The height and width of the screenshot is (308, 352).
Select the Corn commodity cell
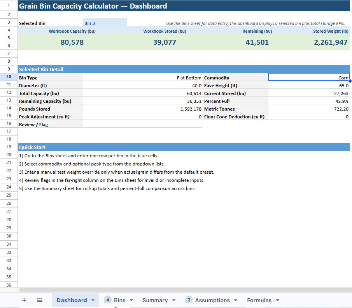tap(308, 77)
